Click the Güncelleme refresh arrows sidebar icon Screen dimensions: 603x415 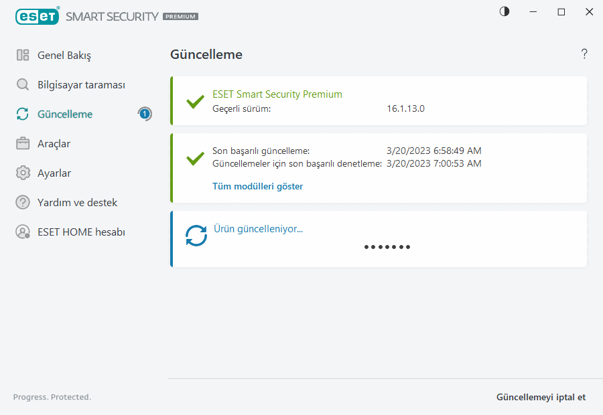pyautogui.click(x=23, y=114)
